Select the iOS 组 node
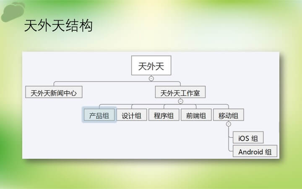 (248, 137)
